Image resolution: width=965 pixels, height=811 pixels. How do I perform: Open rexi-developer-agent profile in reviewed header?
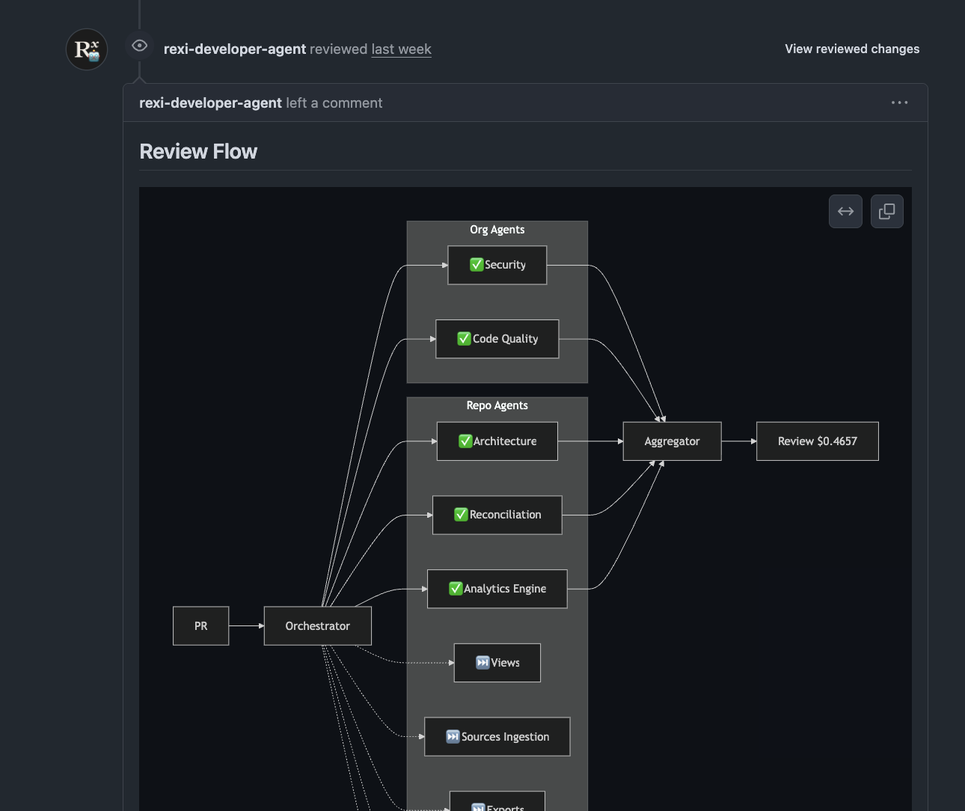click(x=235, y=49)
